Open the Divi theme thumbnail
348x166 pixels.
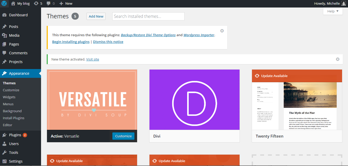pos(194,100)
